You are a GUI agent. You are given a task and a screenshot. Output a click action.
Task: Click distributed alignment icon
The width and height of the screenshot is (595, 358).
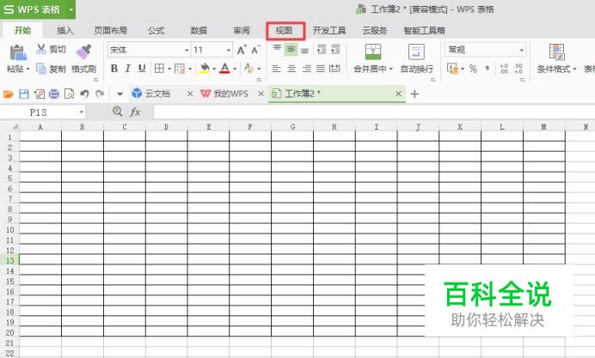[x=334, y=69]
